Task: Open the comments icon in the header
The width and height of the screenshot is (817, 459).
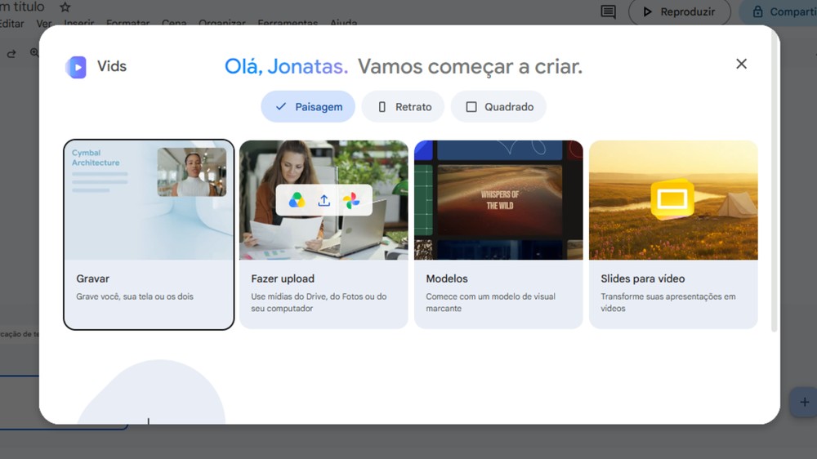Action: click(x=608, y=11)
